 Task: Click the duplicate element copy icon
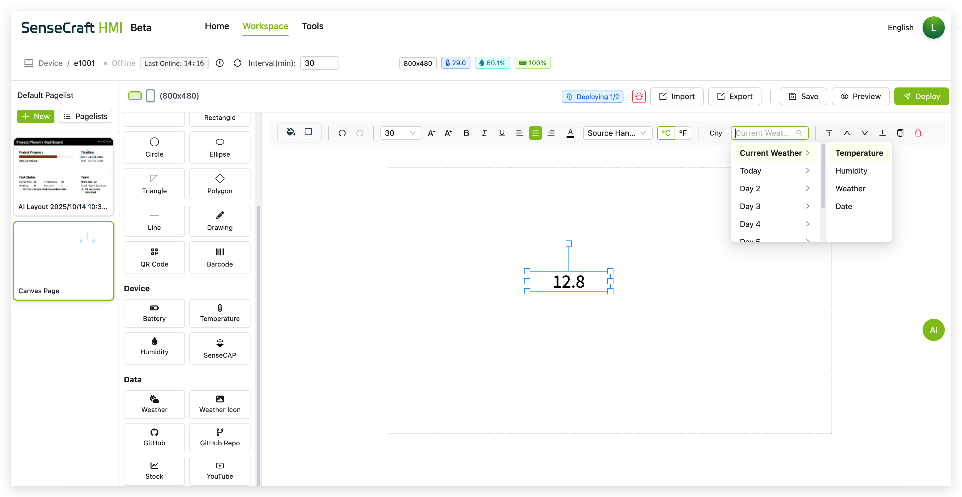point(900,133)
